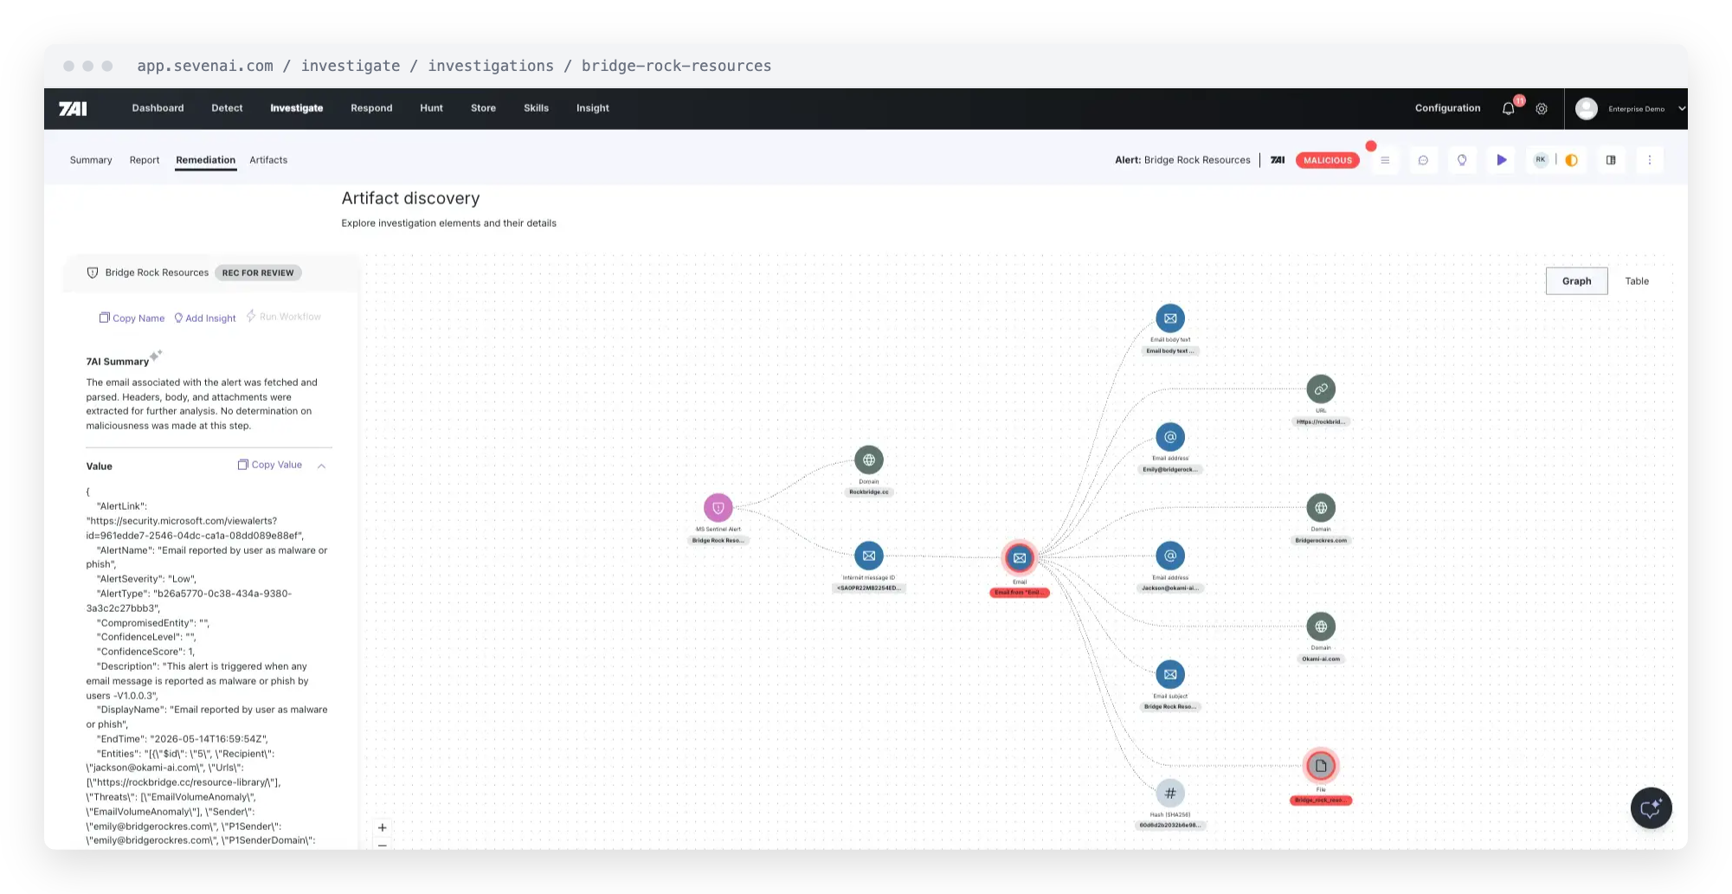Click the MALICIOUS verdict badge

click(1328, 160)
